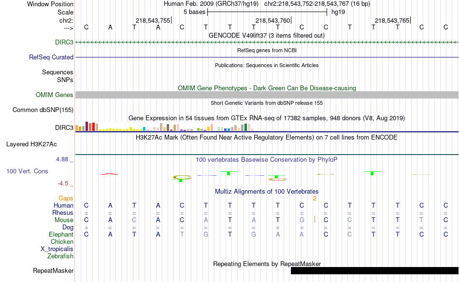Click the green DIRC3 GENCODE track label
The height and width of the screenshot is (282, 459).
tap(64, 42)
